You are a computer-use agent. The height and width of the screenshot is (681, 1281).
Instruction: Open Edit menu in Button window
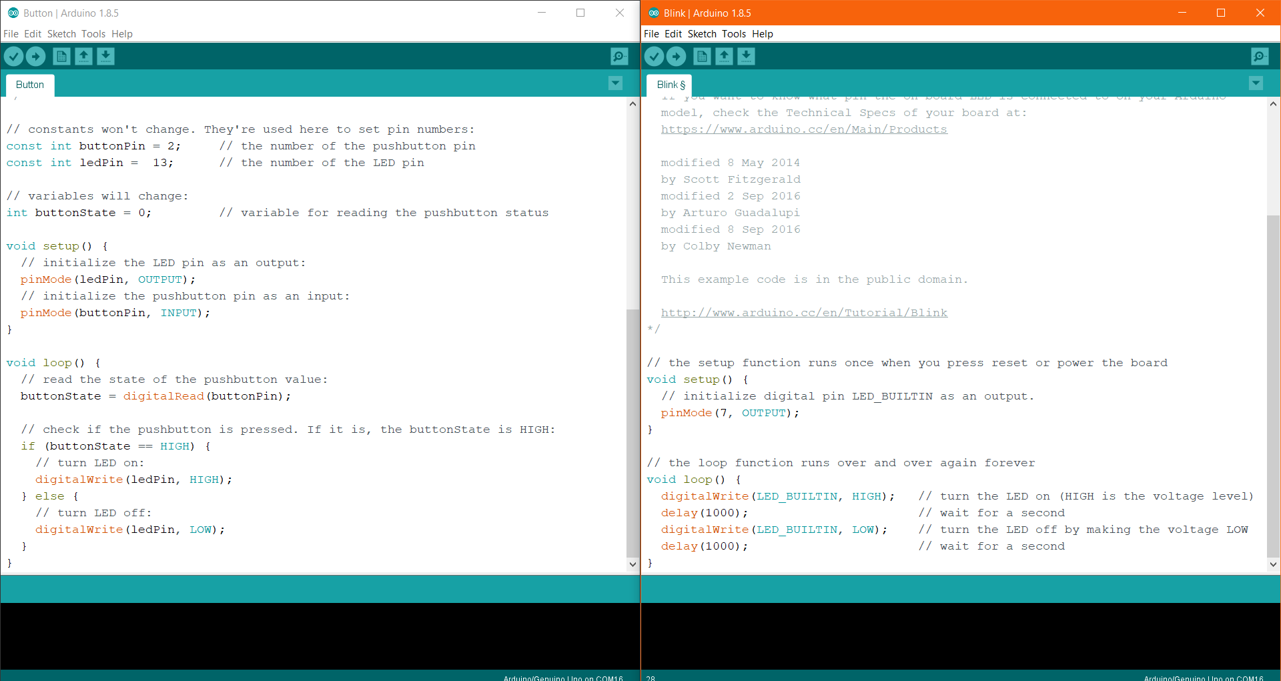(x=33, y=34)
